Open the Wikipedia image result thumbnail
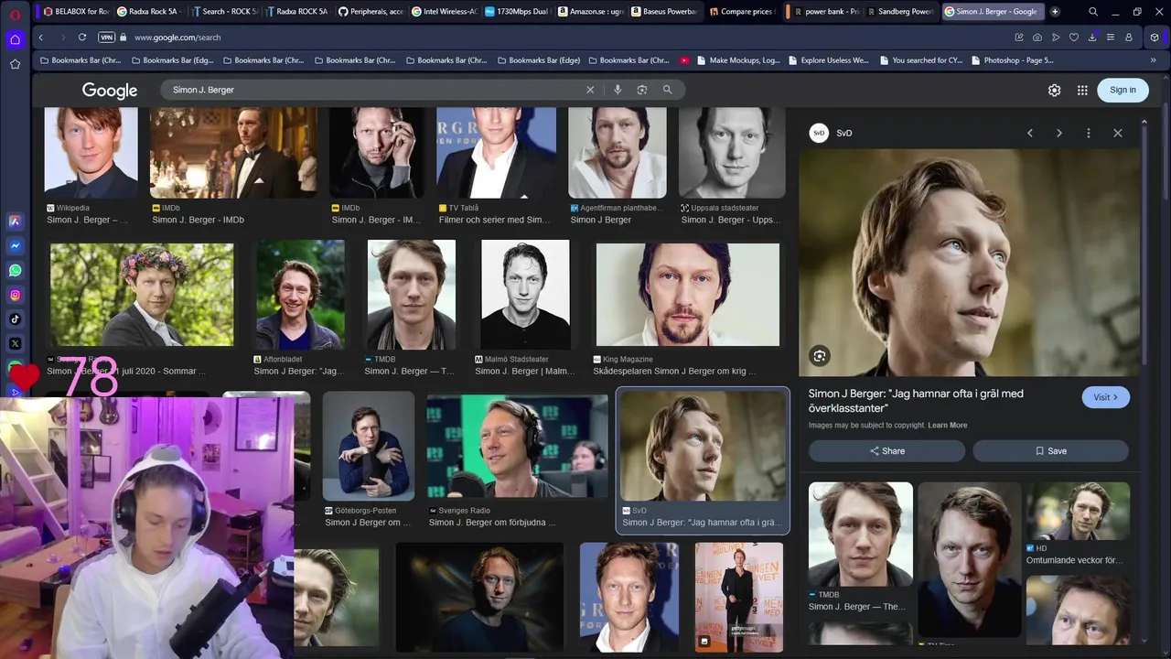The height and width of the screenshot is (659, 1171). coord(91,152)
